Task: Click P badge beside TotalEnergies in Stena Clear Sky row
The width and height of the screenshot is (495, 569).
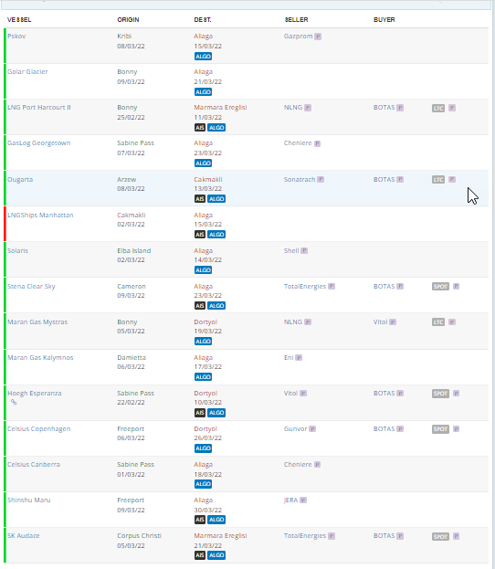Action: (332, 286)
